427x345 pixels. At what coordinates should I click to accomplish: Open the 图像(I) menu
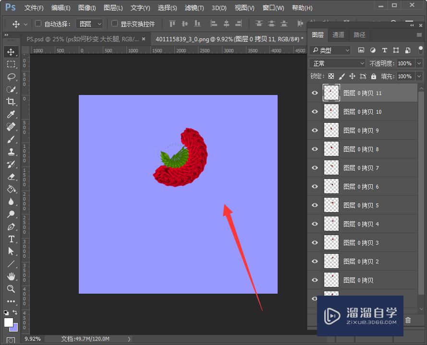click(x=87, y=8)
